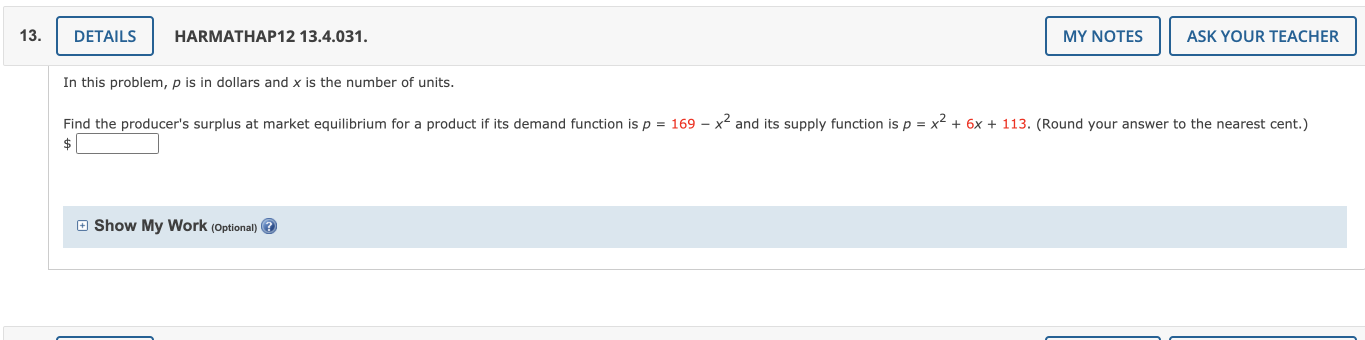Click the (Optional) label text
The image size is (1365, 340).
(x=234, y=227)
